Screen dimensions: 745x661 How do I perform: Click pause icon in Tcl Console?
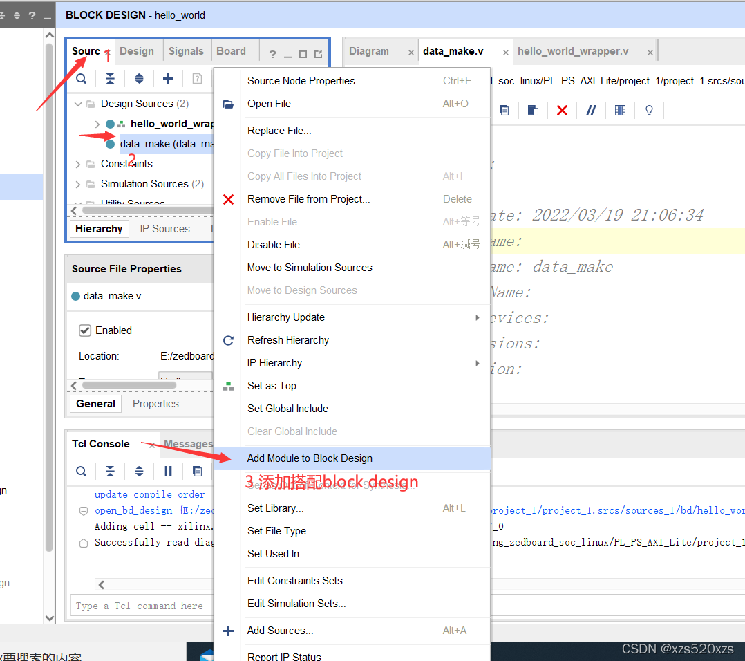tap(168, 471)
